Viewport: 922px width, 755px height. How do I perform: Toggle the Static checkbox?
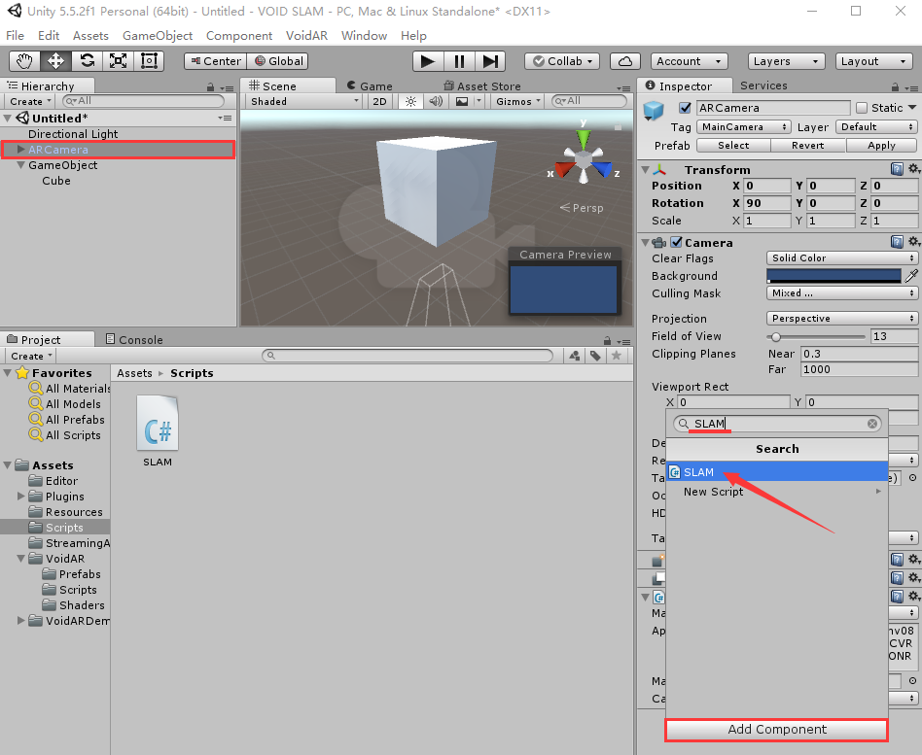click(862, 108)
